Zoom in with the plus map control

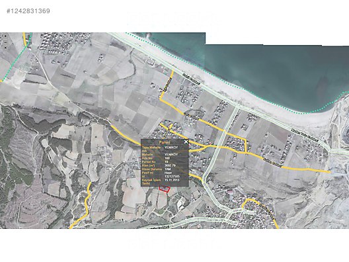coord(5,36)
